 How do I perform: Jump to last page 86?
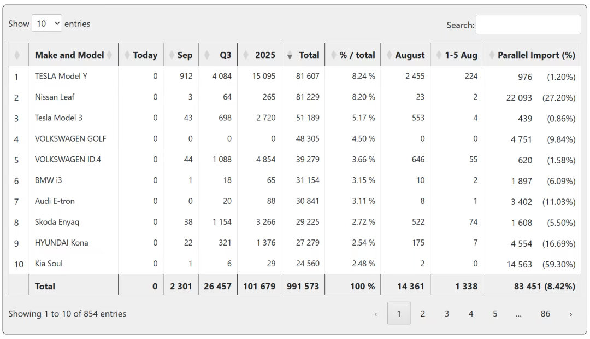[545, 313]
